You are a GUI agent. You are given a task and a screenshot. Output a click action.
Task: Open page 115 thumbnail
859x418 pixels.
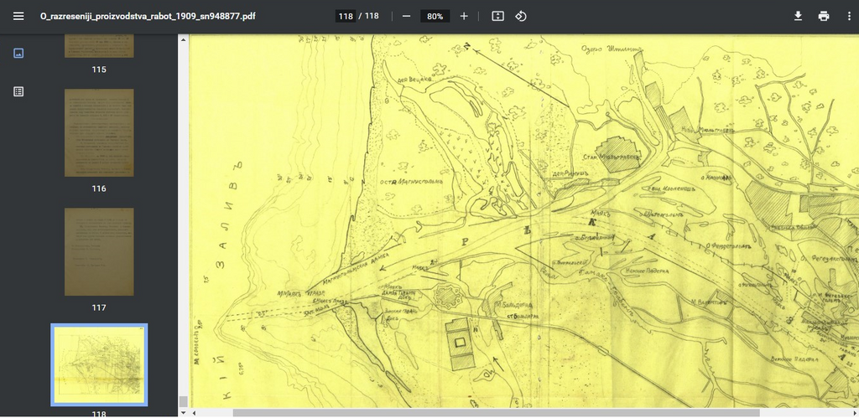tap(99, 46)
